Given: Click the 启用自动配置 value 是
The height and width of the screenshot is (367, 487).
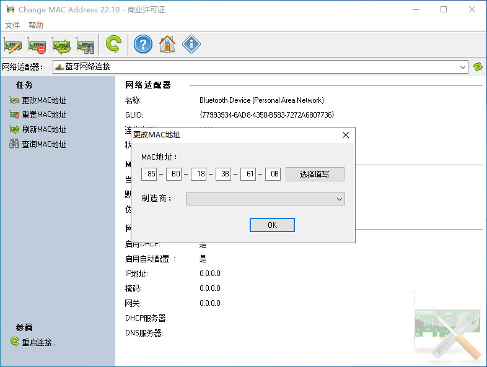Looking at the screenshot, I should pyautogui.click(x=203, y=259).
